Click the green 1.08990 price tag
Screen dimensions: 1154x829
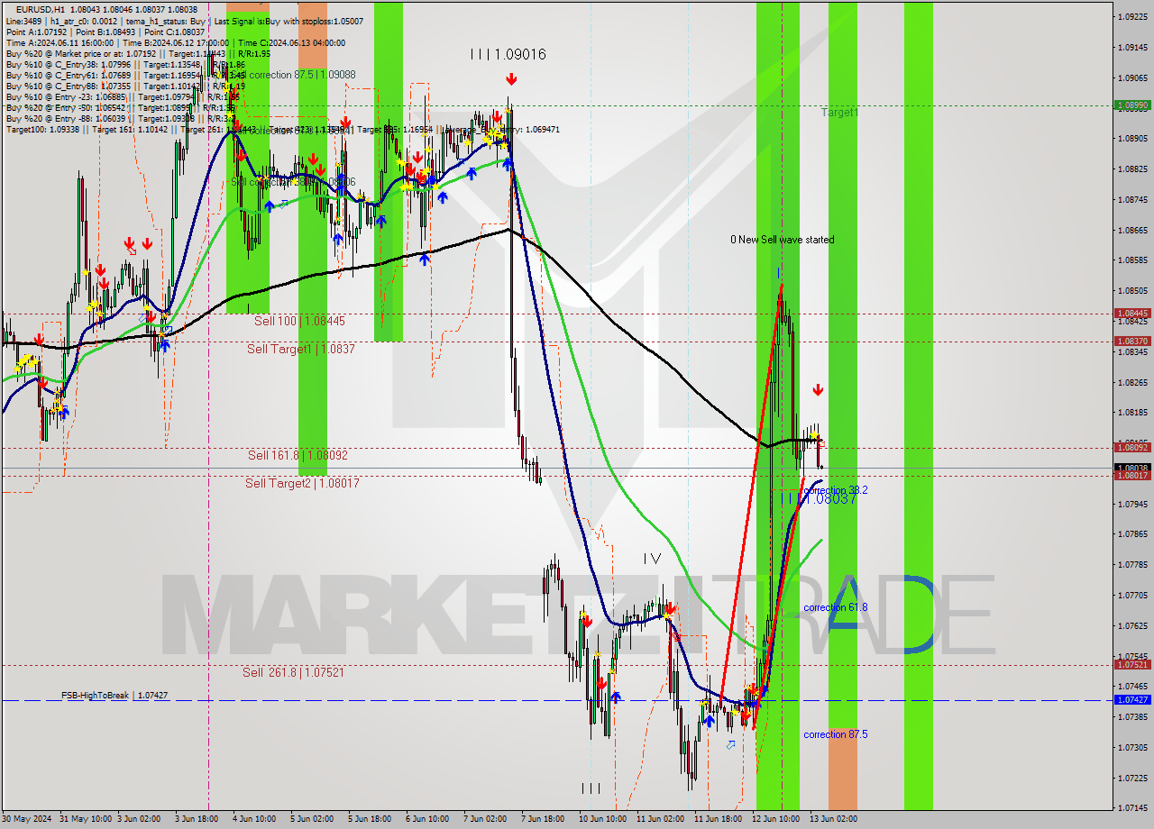[1132, 105]
